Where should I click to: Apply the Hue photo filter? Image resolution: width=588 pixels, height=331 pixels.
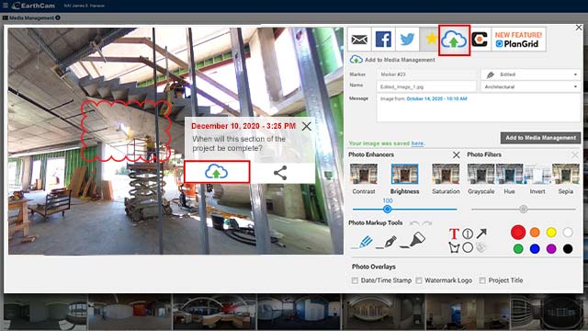click(509, 175)
